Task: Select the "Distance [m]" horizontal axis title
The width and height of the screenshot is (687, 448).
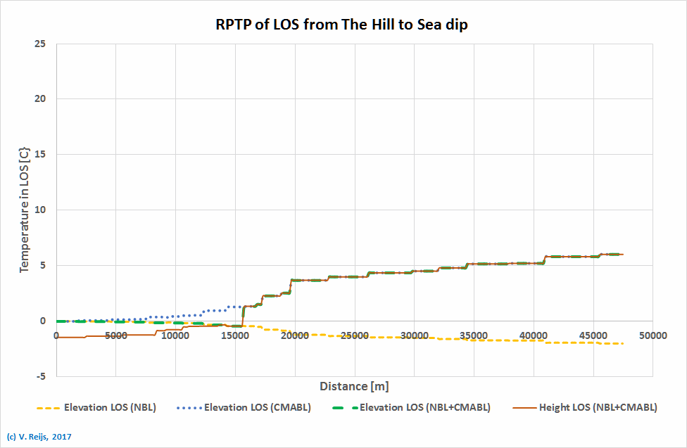Action: click(354, 386)
